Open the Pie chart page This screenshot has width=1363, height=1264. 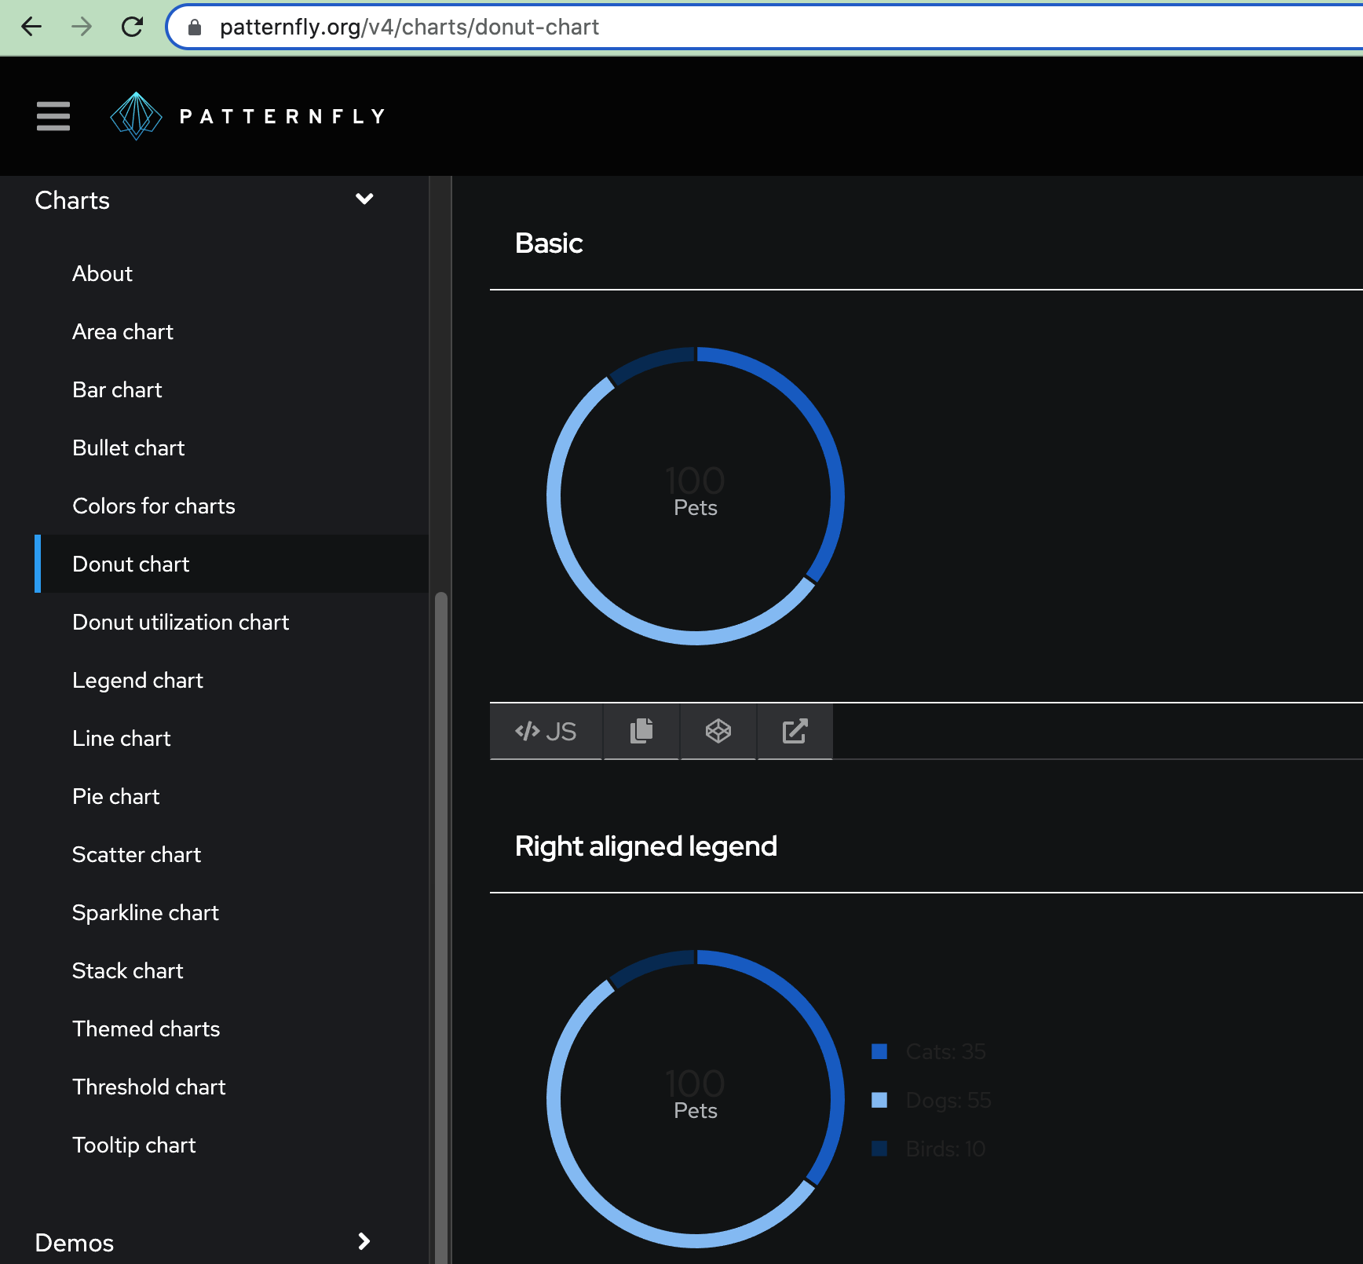115,796
